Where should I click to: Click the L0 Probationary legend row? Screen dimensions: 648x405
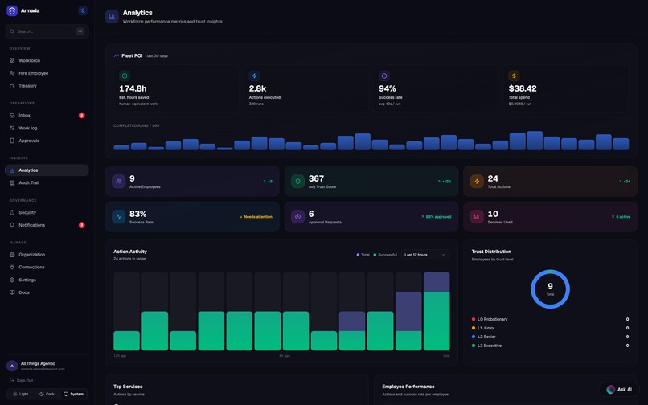550,319
